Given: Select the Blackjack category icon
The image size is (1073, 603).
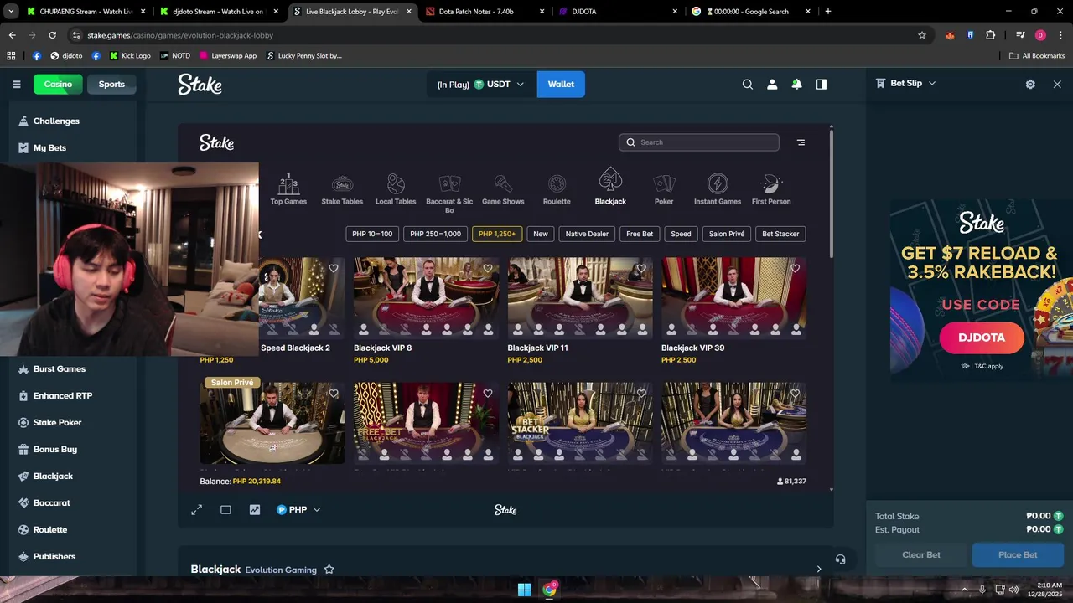Looking at the screenshot, I should (610, 186).
